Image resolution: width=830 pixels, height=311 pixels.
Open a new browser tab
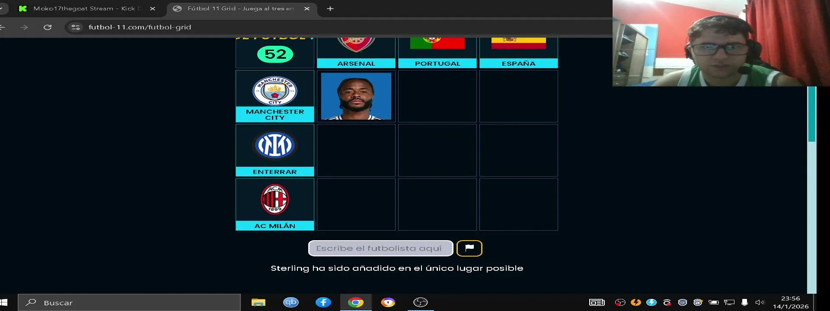[330, 9]
